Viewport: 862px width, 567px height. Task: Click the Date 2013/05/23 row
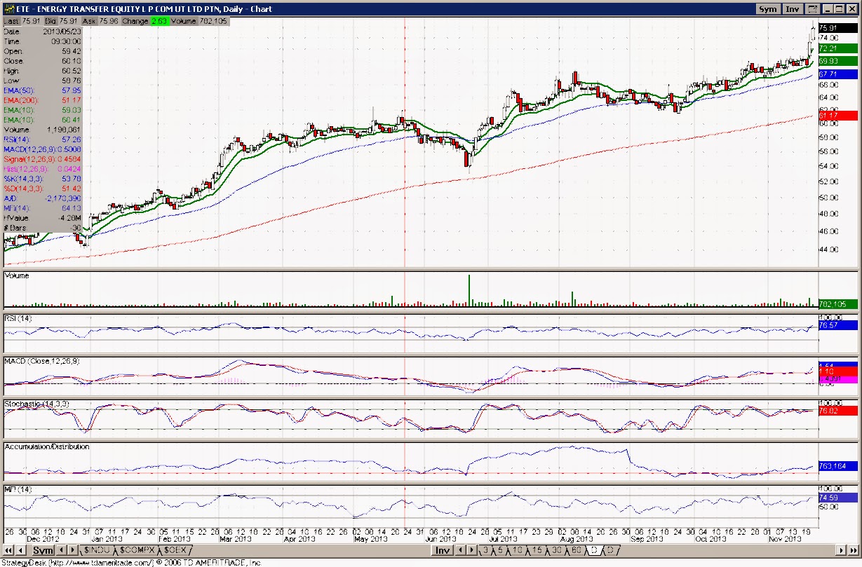(42, 32)
